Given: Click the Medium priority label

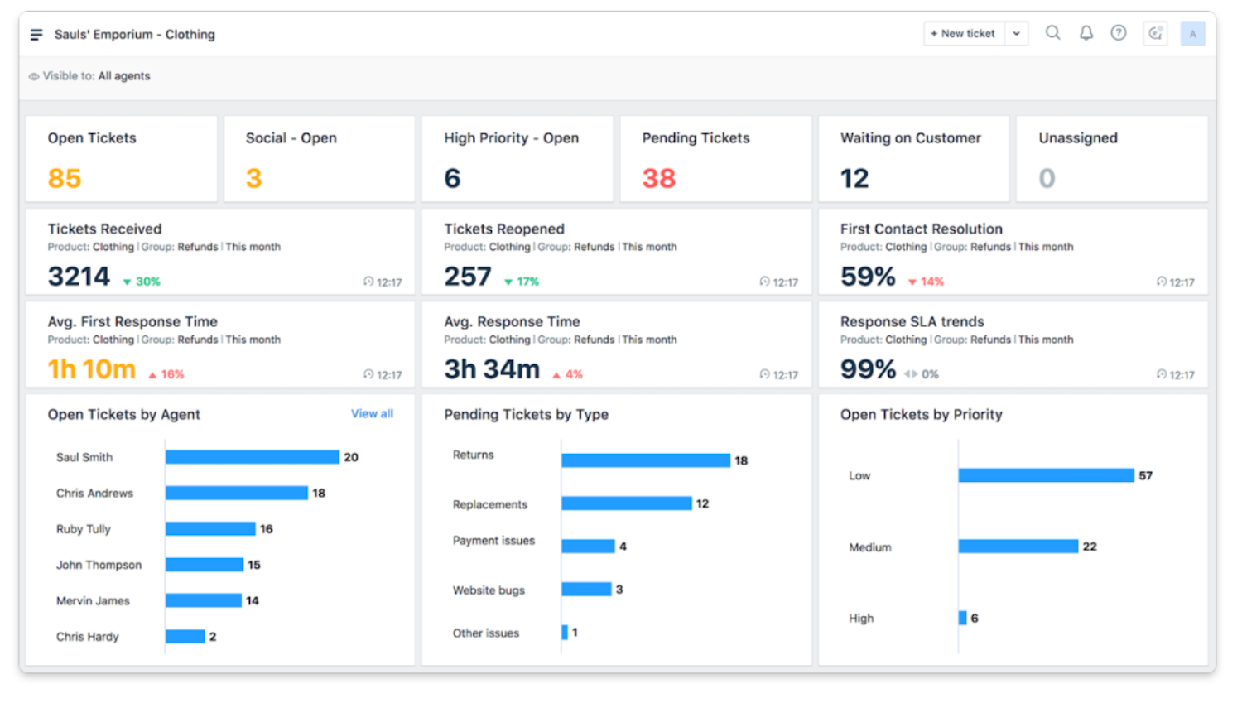Looking at the screenshot, I should 870,547.
